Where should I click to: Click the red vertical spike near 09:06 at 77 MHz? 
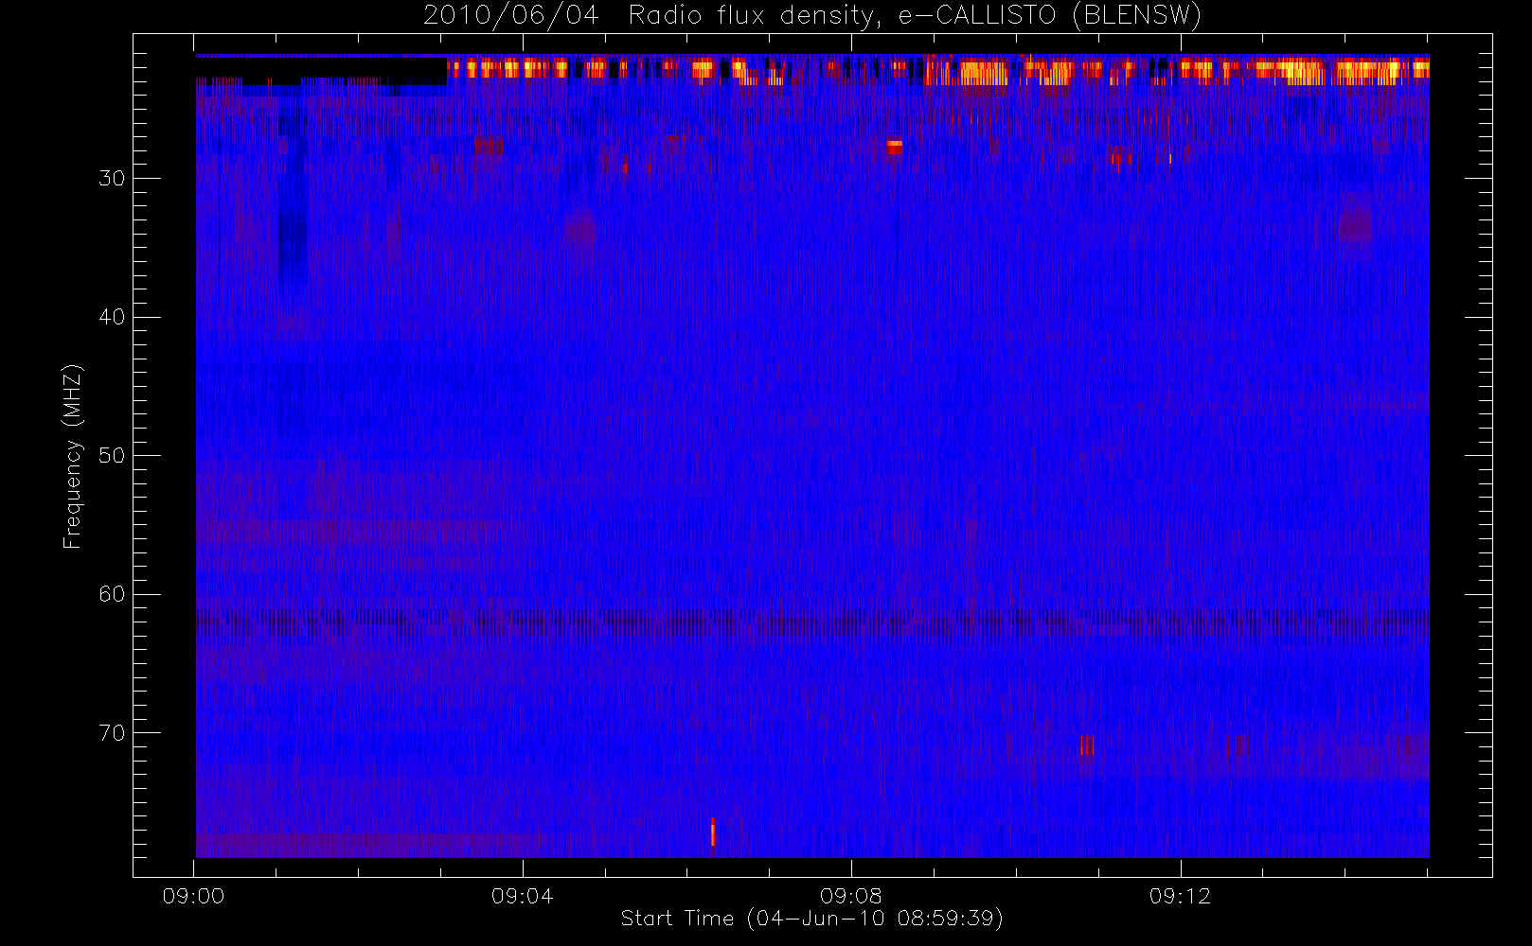713,832
